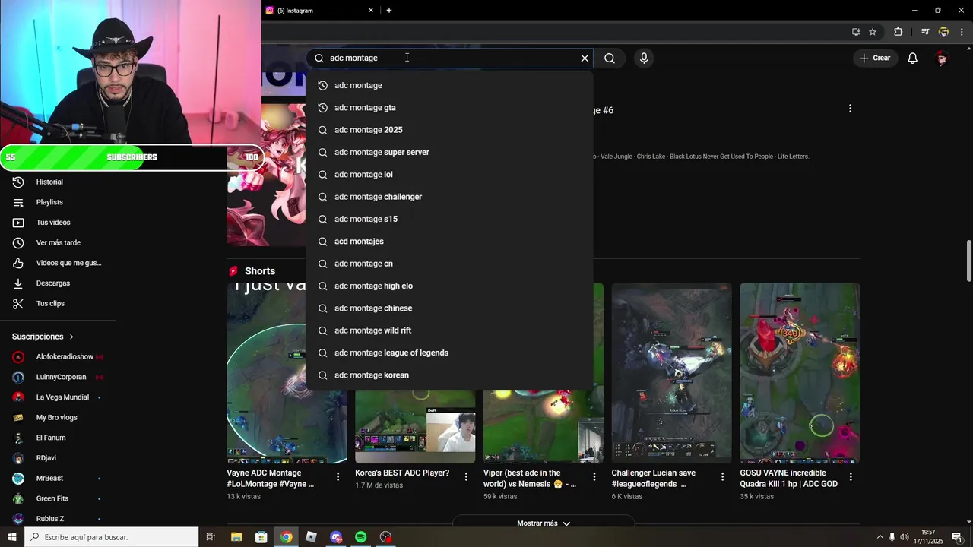The image size is (973, 547).
Task: Click the page vertical scrollbar thumb
Action: coord(968,261)
